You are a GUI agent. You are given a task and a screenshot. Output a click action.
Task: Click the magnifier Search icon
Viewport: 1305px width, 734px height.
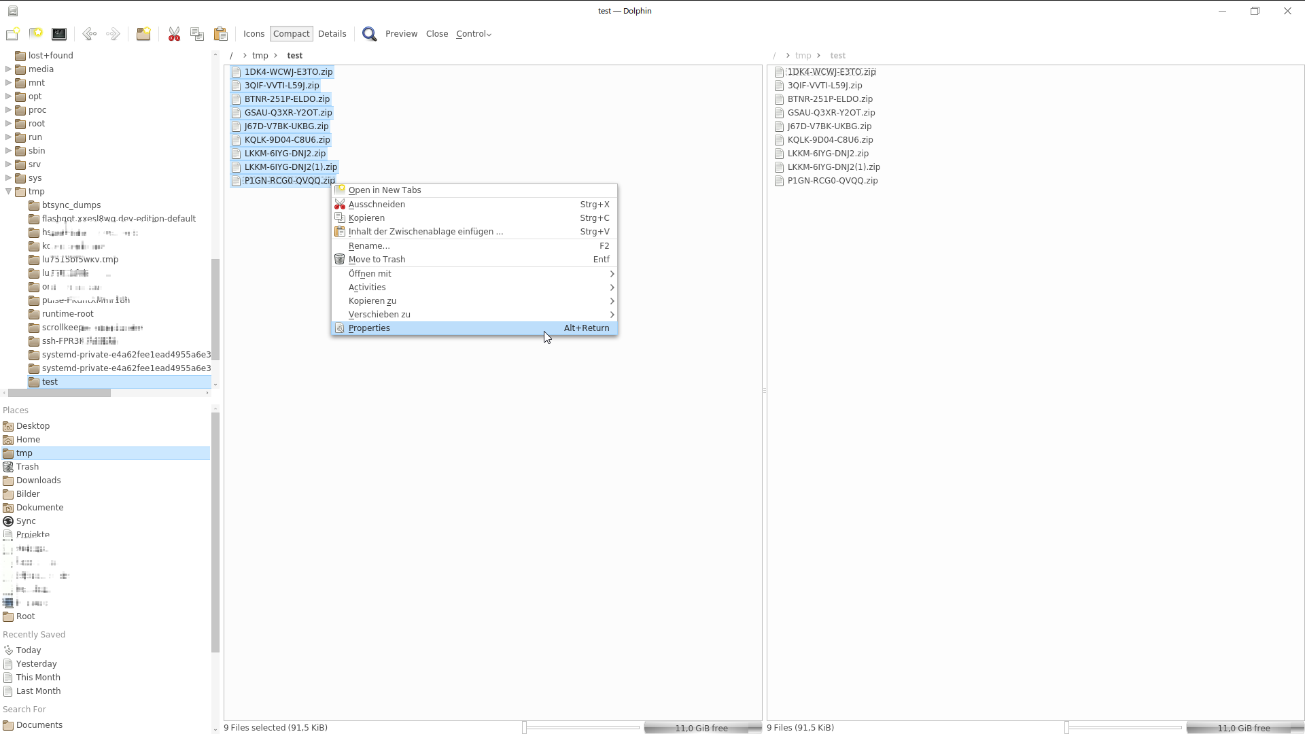(369, 34)
